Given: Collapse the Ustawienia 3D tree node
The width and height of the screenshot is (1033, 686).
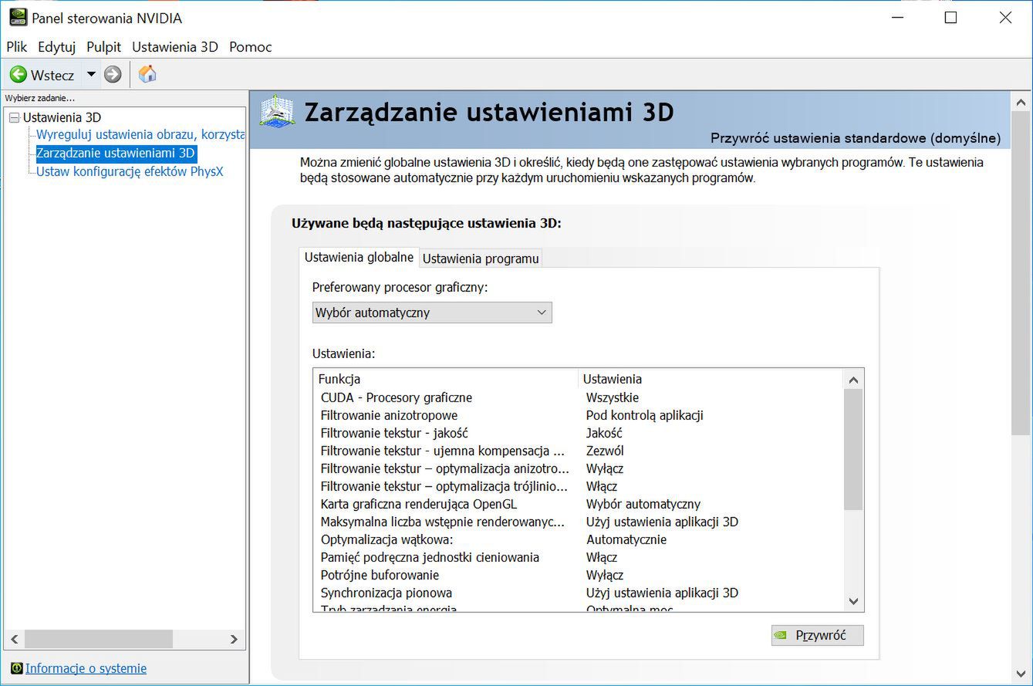Looking at the screenshot, I should [14, 118].
